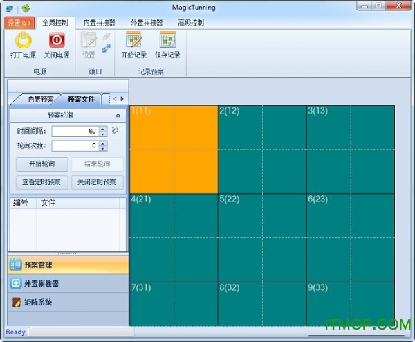This screenshot has width=415, height=342.
Task: Maximize the MagicTunning window
Action: pyautogui.click(x=379, y=6)
